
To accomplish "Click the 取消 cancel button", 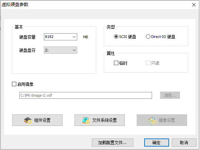I will click(x=184, y=143).
